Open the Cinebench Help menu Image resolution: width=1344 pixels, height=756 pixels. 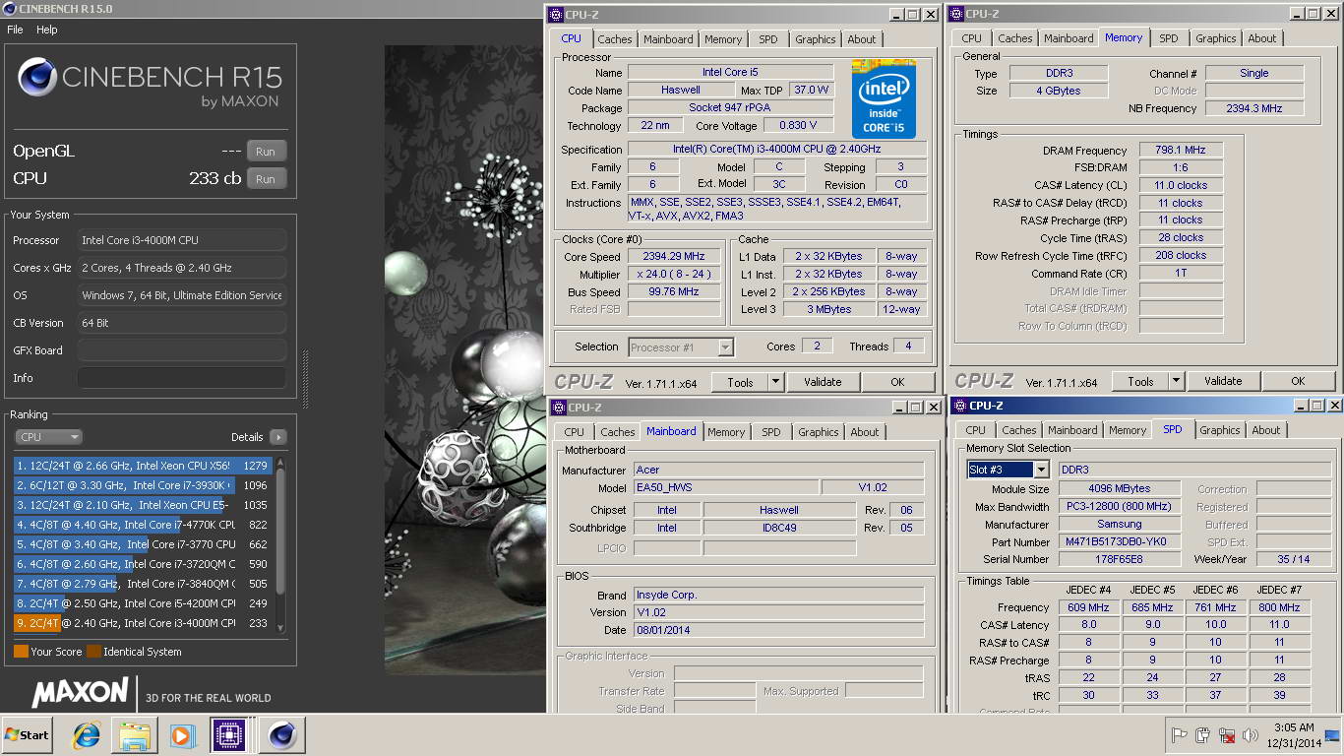47,30
